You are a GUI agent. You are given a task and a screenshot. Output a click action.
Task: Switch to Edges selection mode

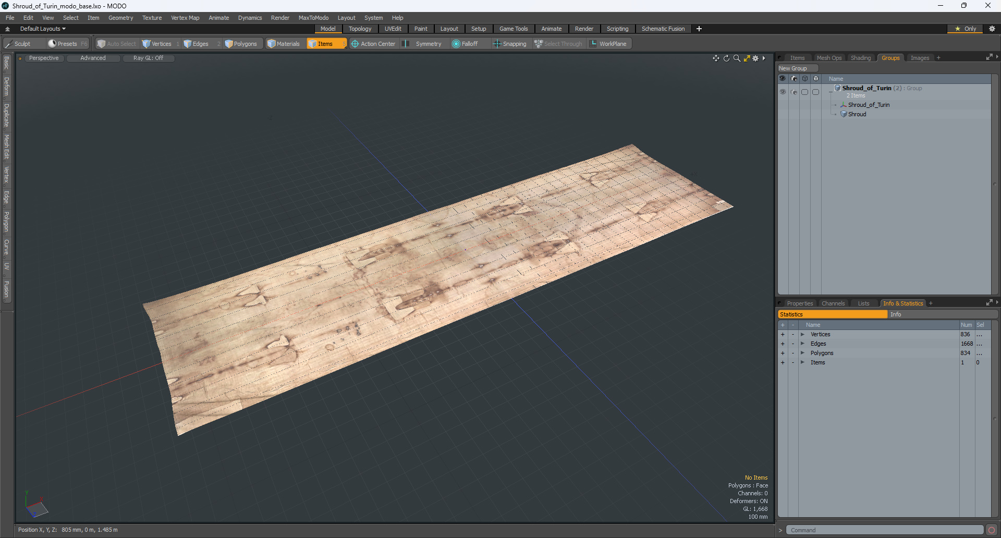[x=201, y=44]
